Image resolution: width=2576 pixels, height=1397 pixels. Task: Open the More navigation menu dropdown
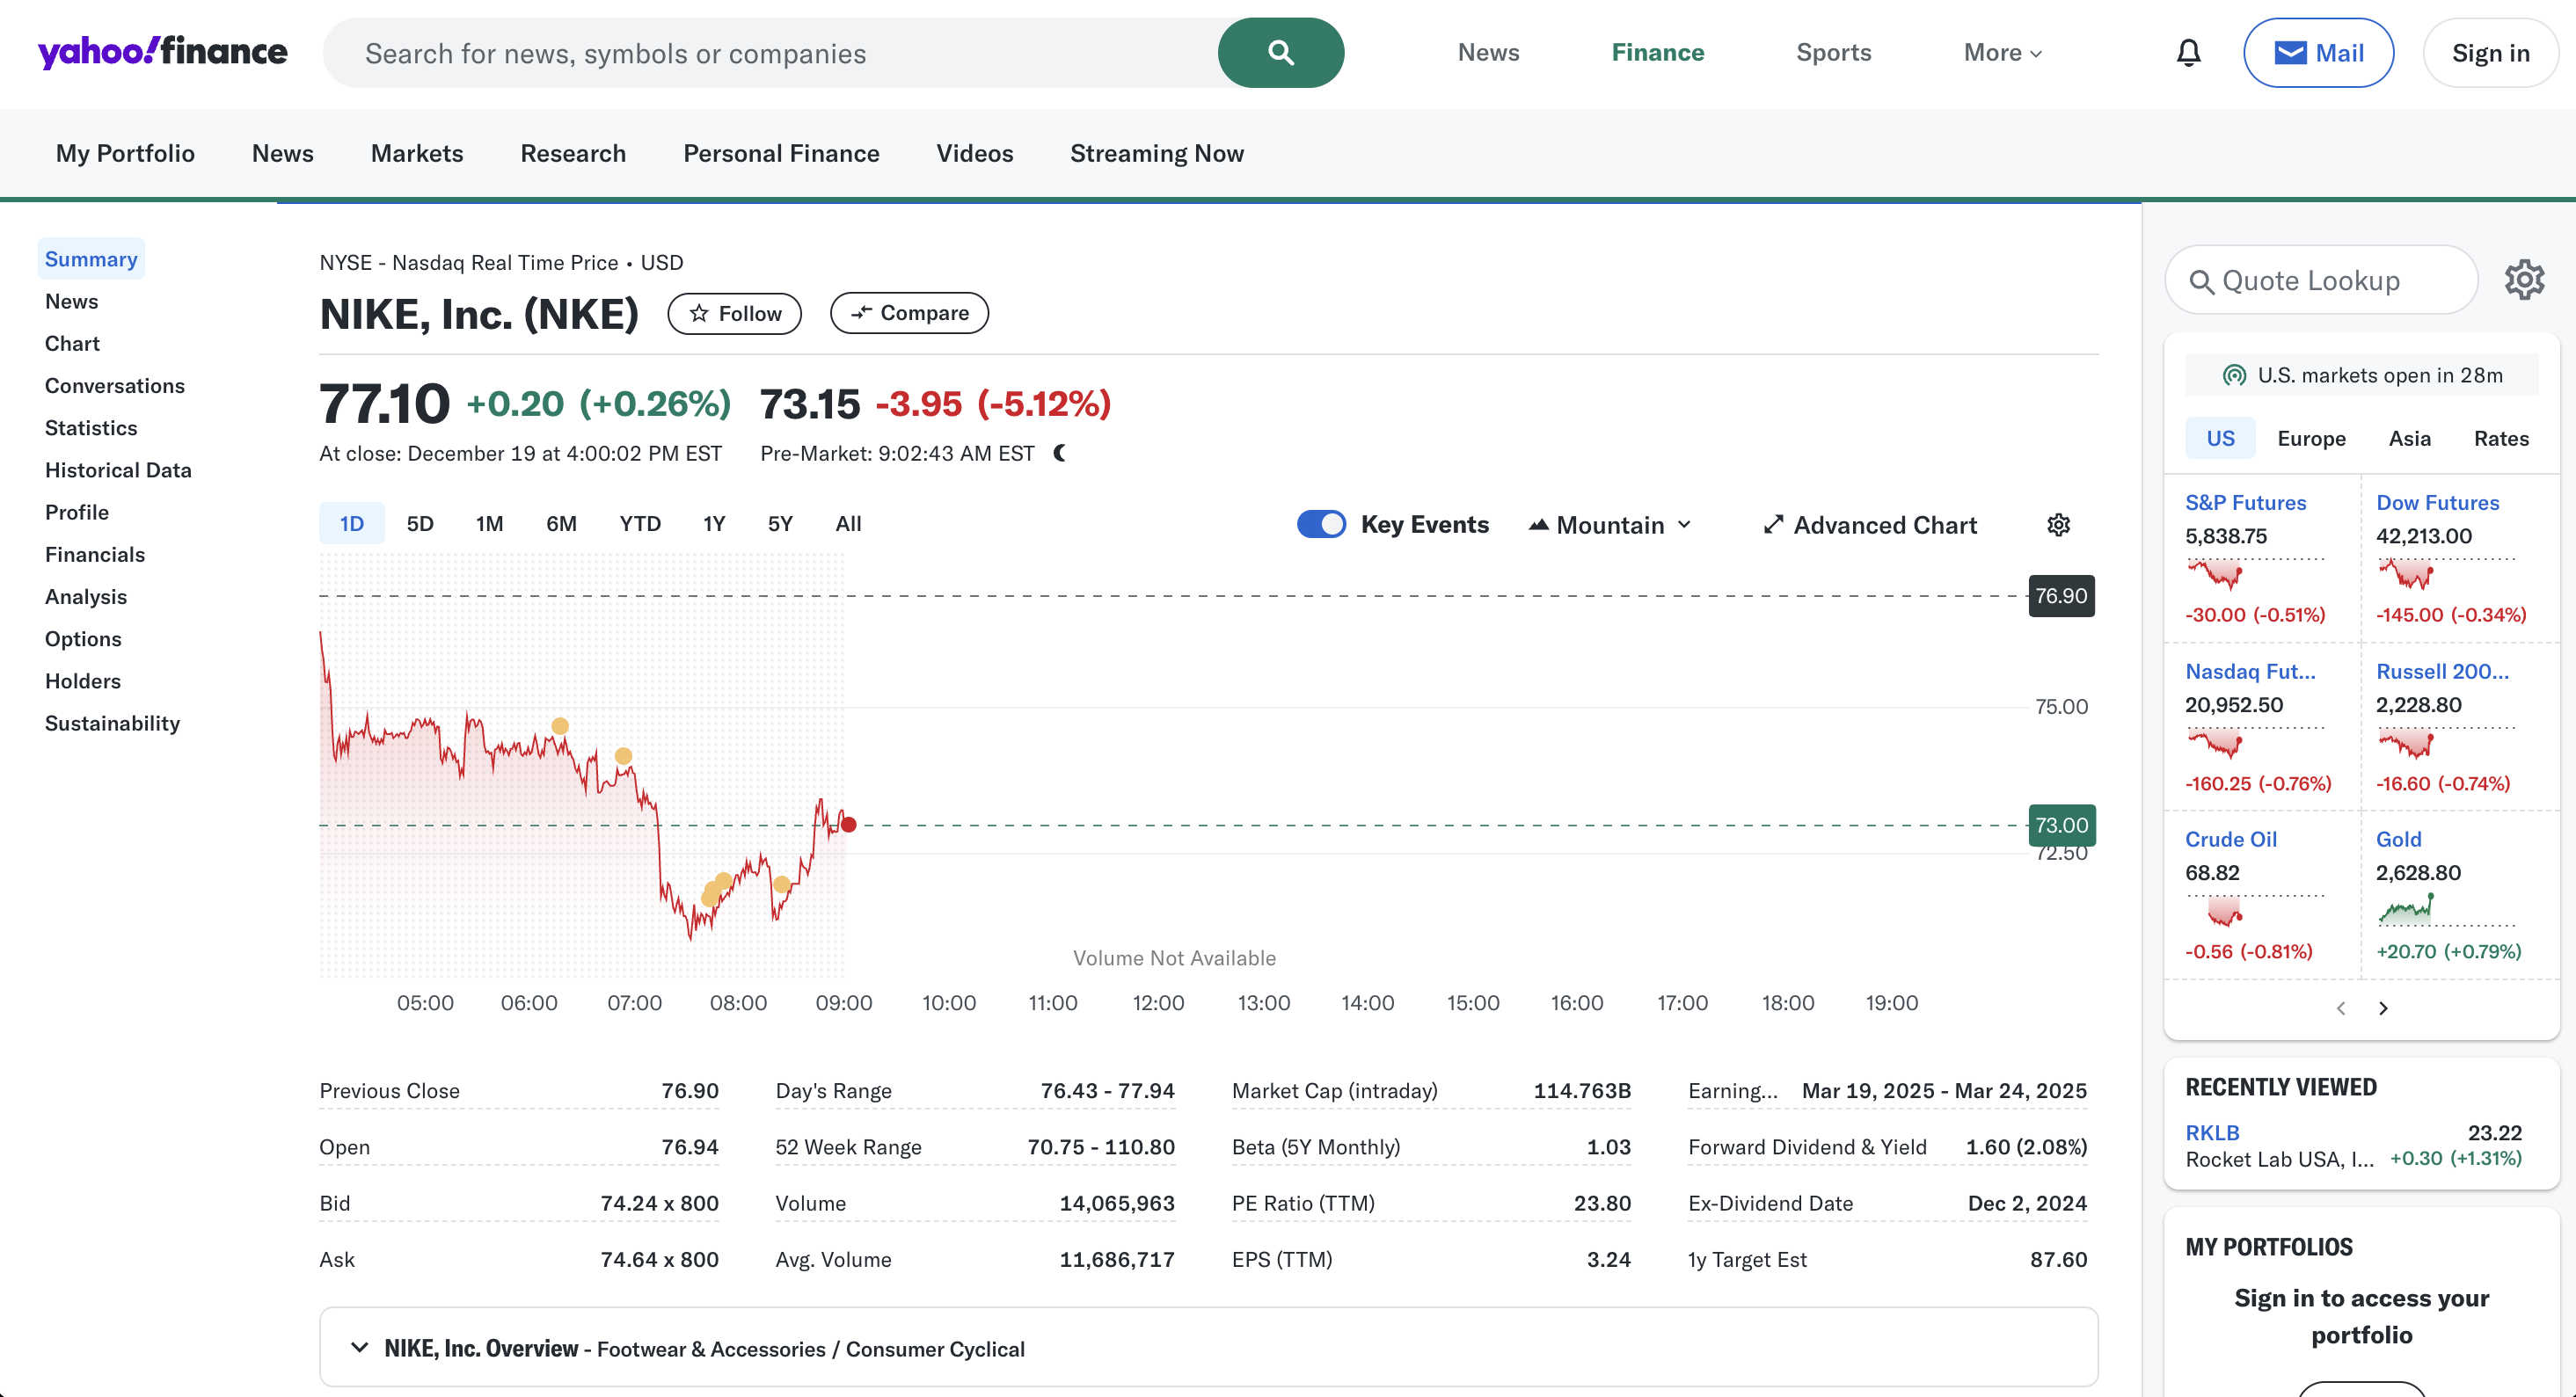pyautogui.click(x=2002, y=52)
